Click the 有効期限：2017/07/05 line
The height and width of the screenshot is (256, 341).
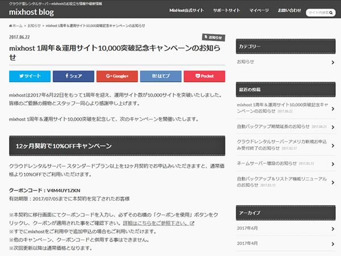click(x=69, y=199)
